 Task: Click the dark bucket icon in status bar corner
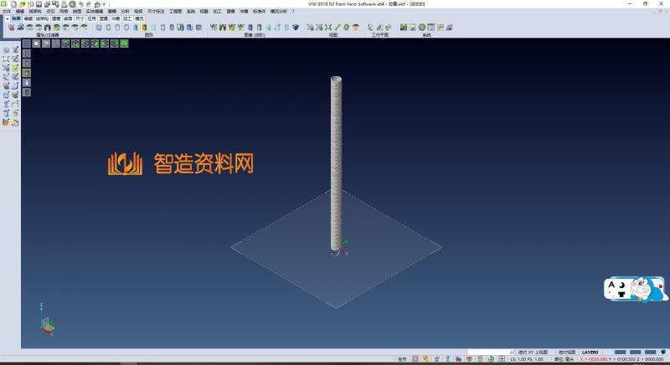coord(663,352)
